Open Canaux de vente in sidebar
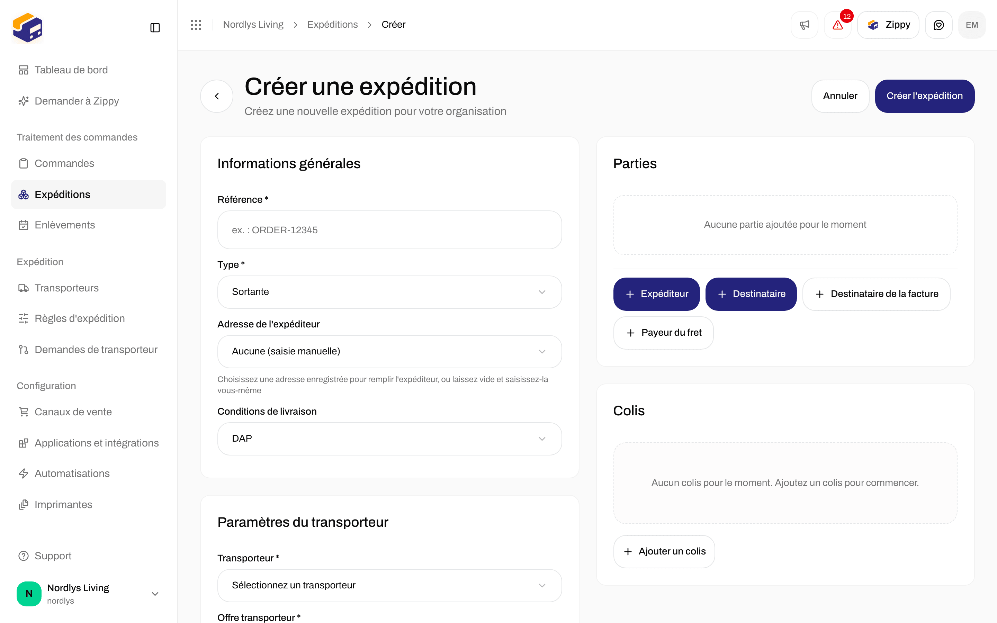This screenshot has width=997, height=623. 89,412
